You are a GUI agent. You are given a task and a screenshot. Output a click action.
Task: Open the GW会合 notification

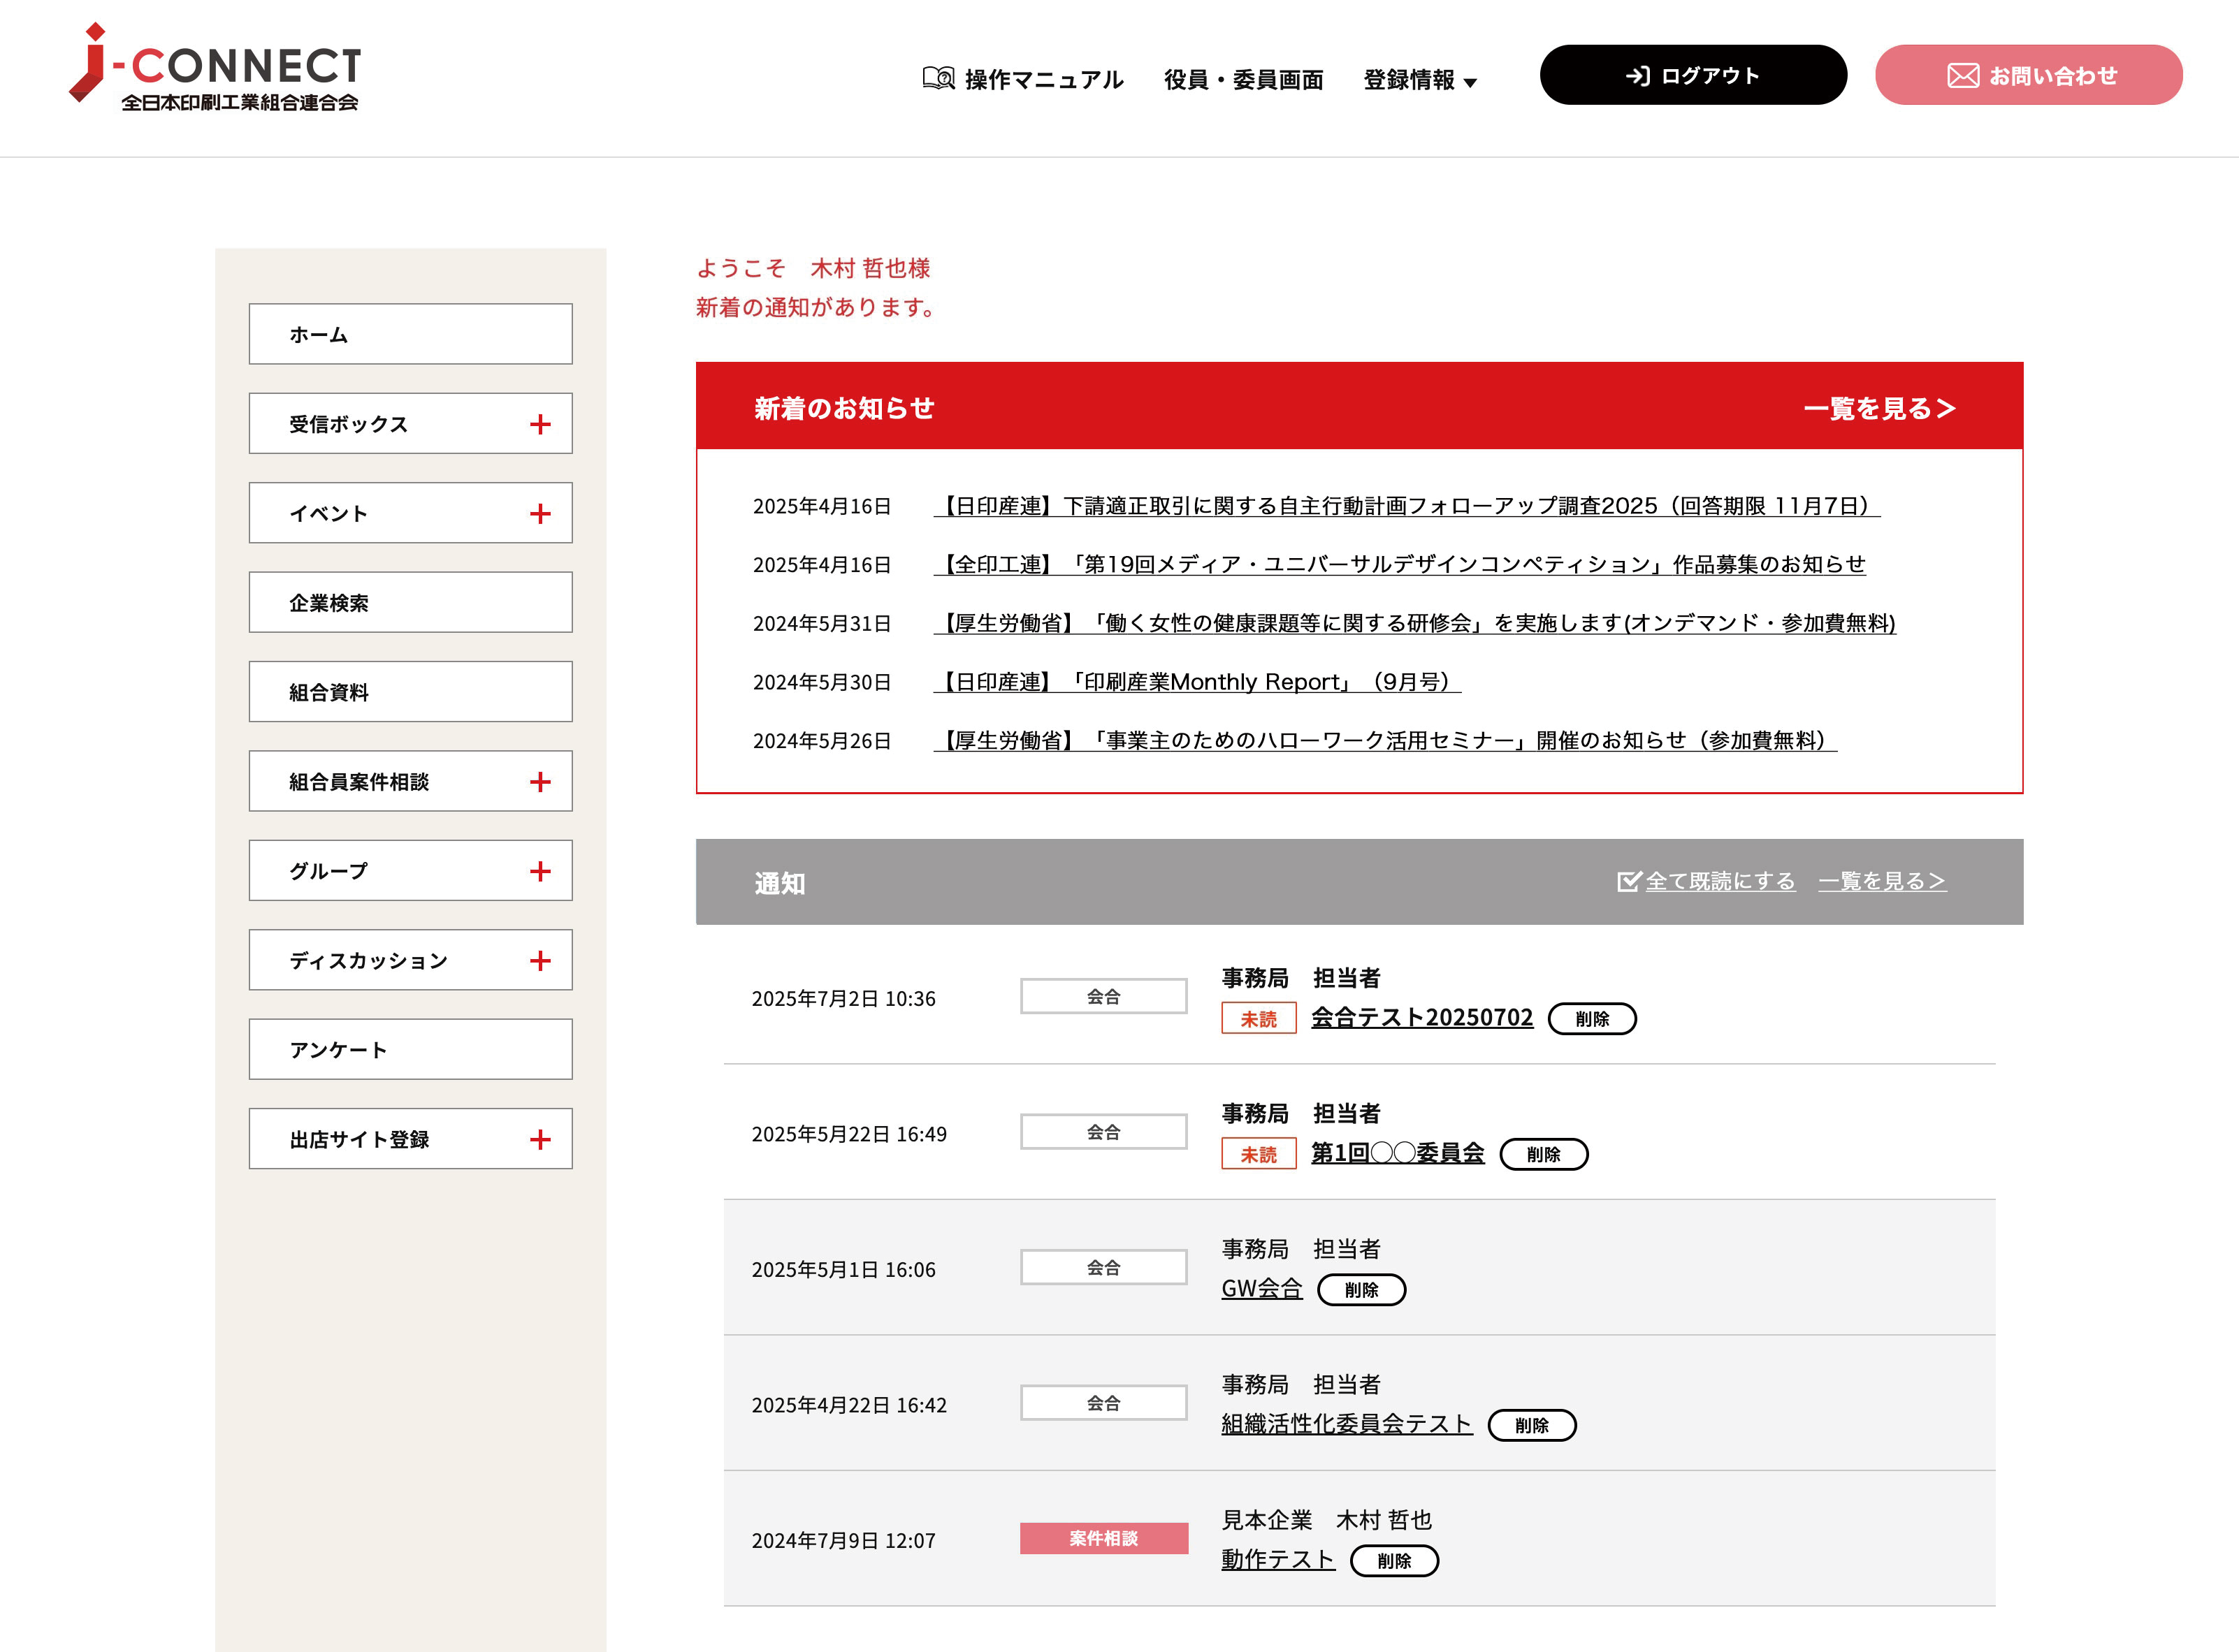[1261, 1289]
